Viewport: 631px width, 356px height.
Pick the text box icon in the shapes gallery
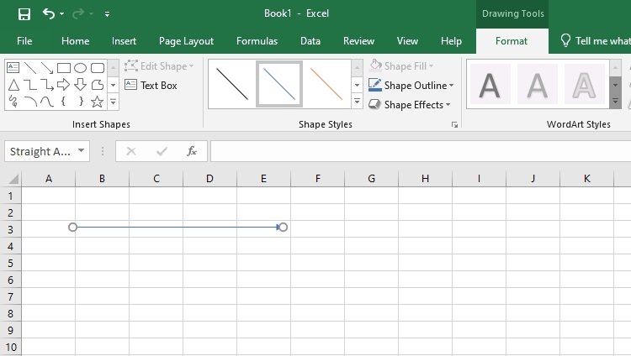(x=13, y=67)
